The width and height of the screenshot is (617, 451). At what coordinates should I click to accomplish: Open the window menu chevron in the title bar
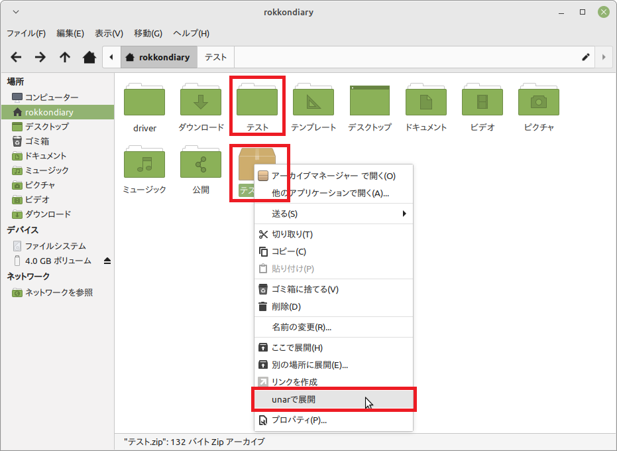point(16,12)
